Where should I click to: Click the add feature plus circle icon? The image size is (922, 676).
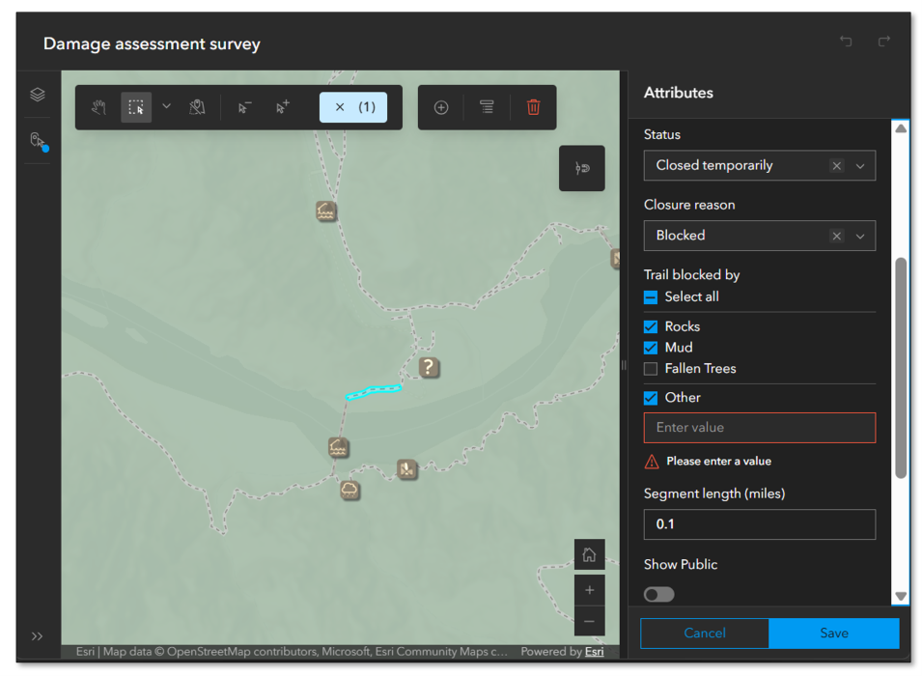click(x=441, y=107)
